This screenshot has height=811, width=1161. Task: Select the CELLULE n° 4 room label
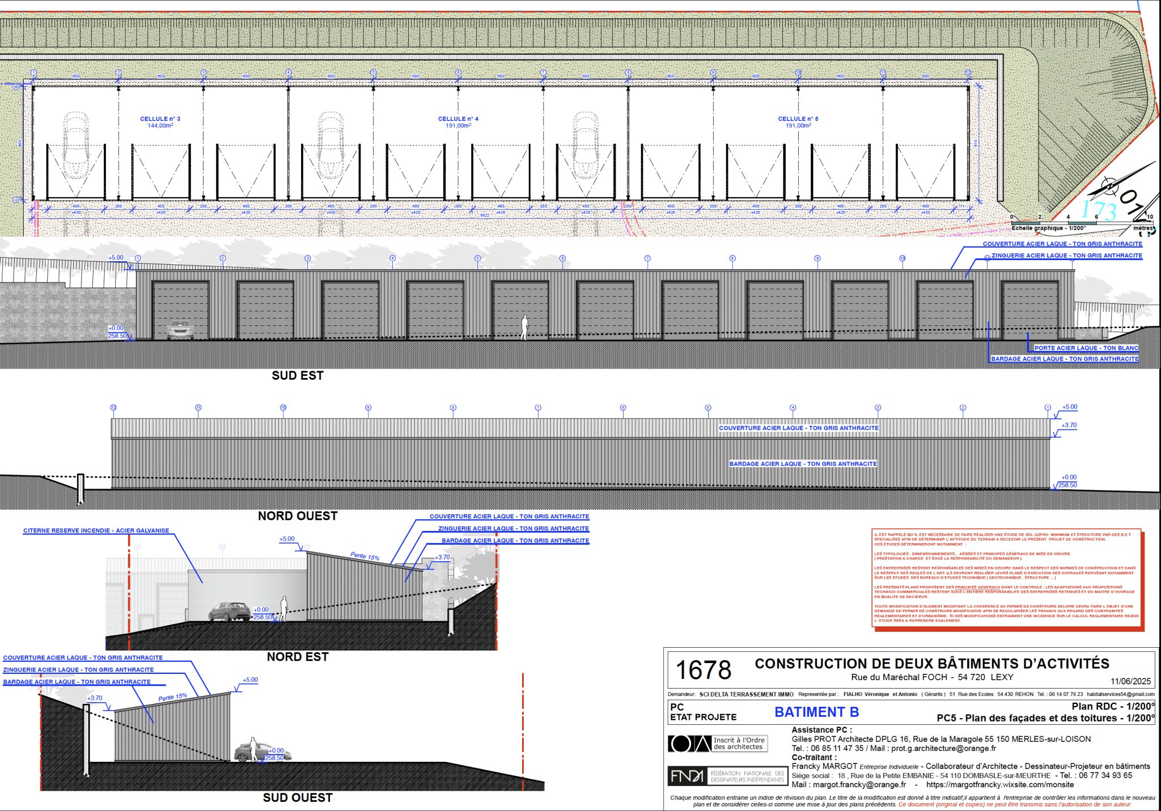coord(458,119)
